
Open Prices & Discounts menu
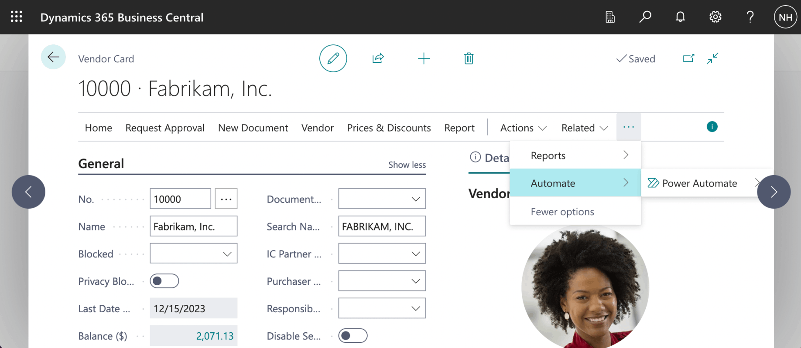click(x=389, y=128)
